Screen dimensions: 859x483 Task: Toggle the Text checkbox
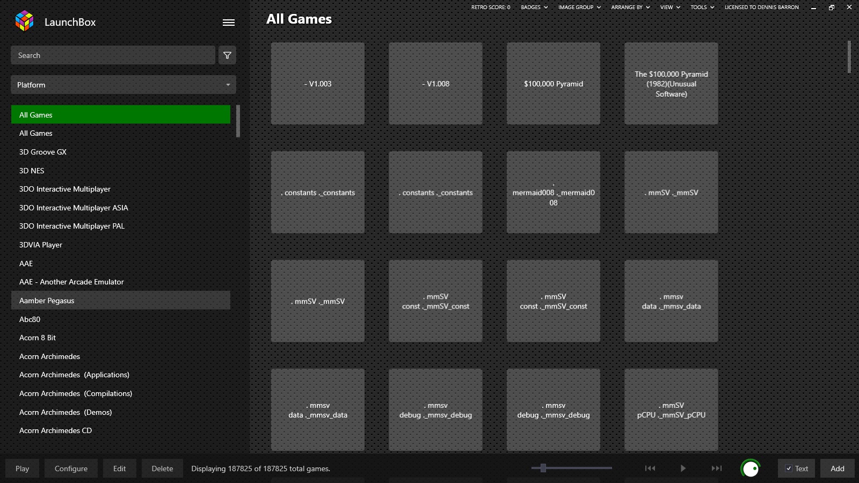tap(789, 469)
